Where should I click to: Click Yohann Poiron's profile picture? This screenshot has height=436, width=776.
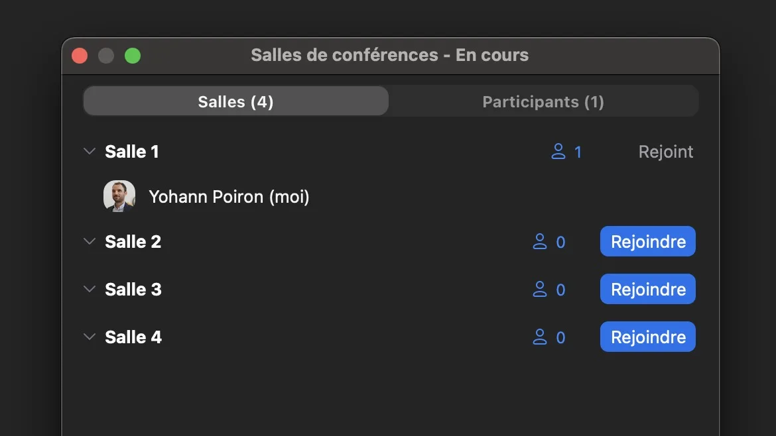pos(119,196)
